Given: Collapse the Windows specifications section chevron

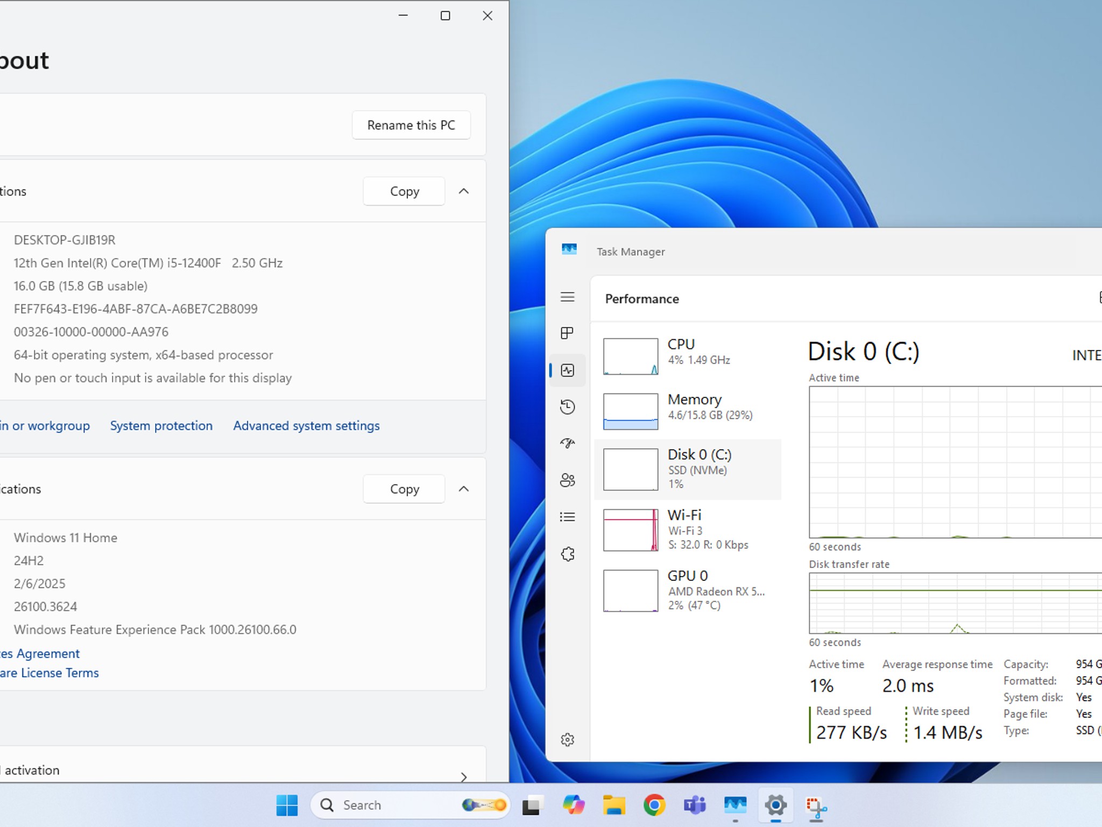Looking at the screenshot, I should (x=464, y=489).
